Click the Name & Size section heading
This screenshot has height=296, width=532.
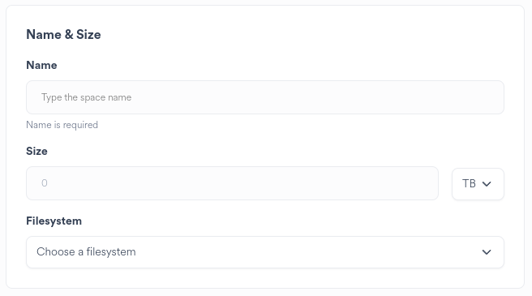click(63, 35)
